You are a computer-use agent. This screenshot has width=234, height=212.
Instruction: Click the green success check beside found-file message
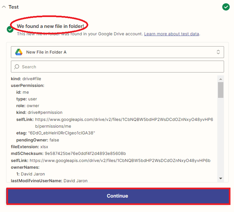(10, 30)
